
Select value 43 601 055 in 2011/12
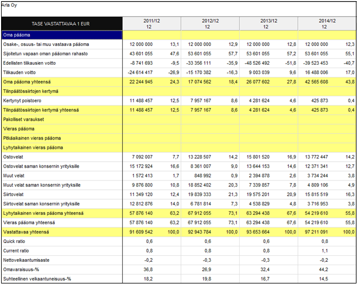pos(141,54)
